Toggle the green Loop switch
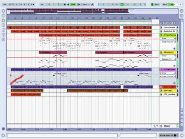The height and width of the screenshot is (139, 185). coord(122,5)
